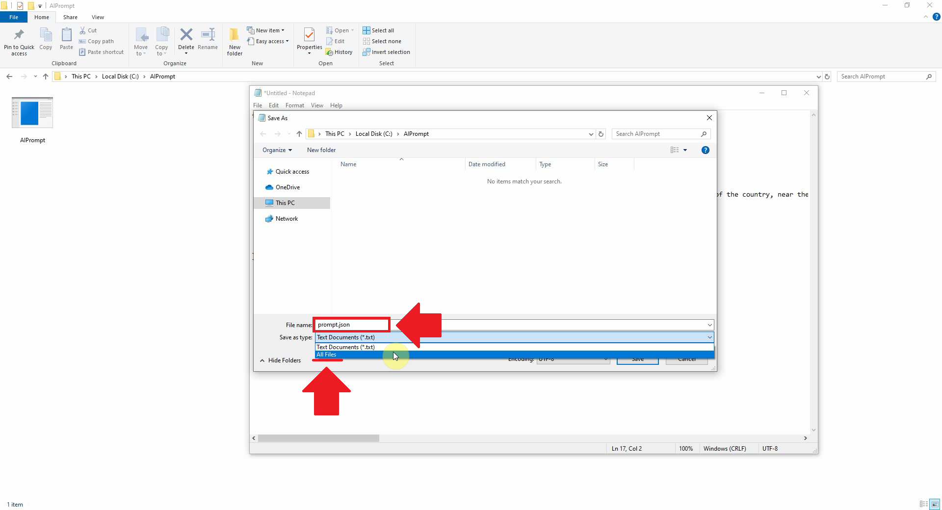This screenshot has height=510, width=942.
Task: Click the Explorer ribbon help question mark
Action: 936,17
